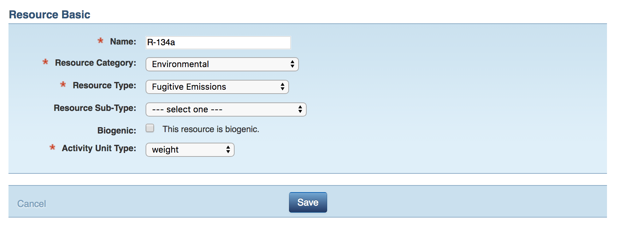Screen dimensions: 619x231
Task: Click the 'Name:' field label
Action: (x=123, y=42)
